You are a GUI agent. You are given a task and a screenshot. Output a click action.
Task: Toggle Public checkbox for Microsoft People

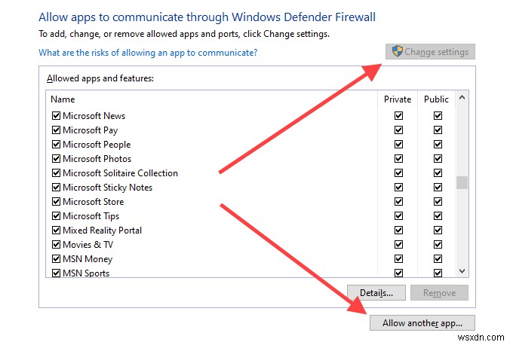tap(438, 145)
